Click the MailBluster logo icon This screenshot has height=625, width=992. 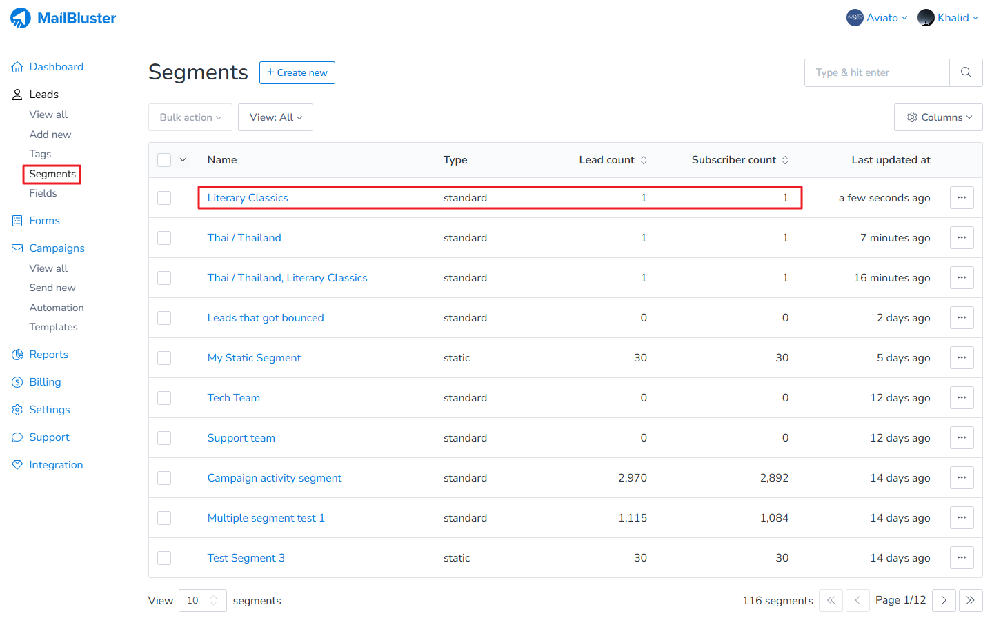pos(21,18)
